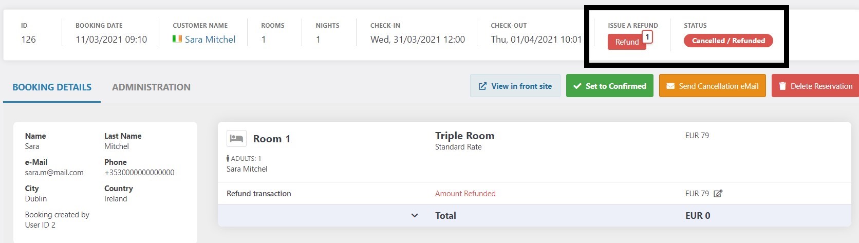This screenshot has width=859, height=243.
Task: Click the Set to Confirmed button
Action: pos(610,86)
